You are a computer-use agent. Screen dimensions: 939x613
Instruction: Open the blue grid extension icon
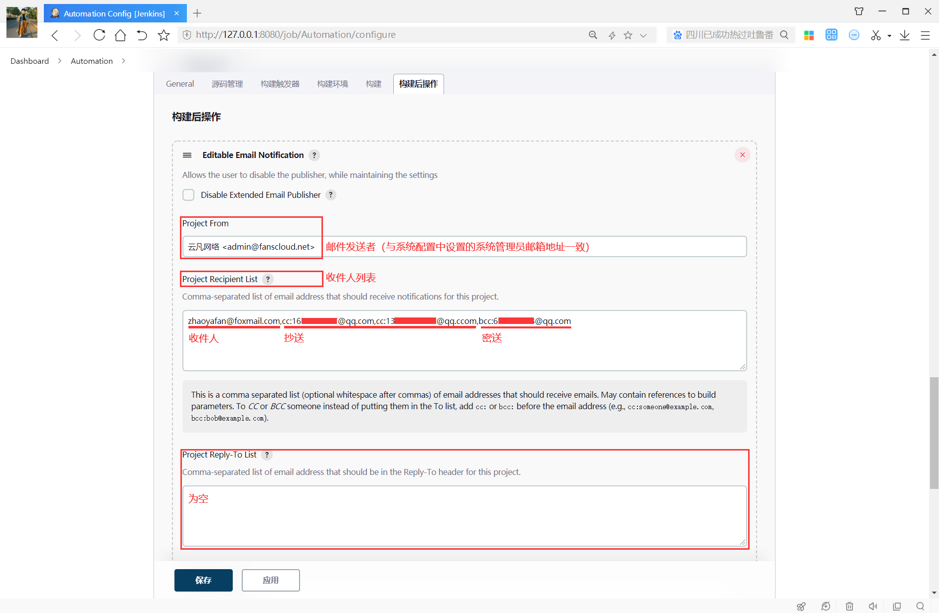831,35
